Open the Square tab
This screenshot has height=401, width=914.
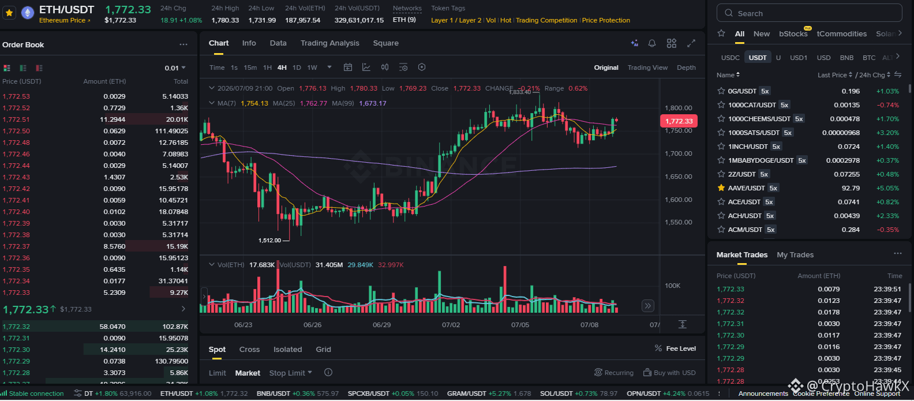[x=386, y=43]
